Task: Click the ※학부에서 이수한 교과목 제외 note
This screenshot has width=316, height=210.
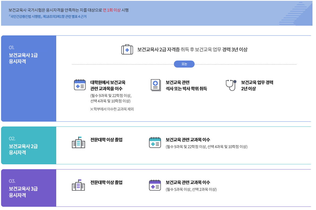Action: (x=112, y=109)
